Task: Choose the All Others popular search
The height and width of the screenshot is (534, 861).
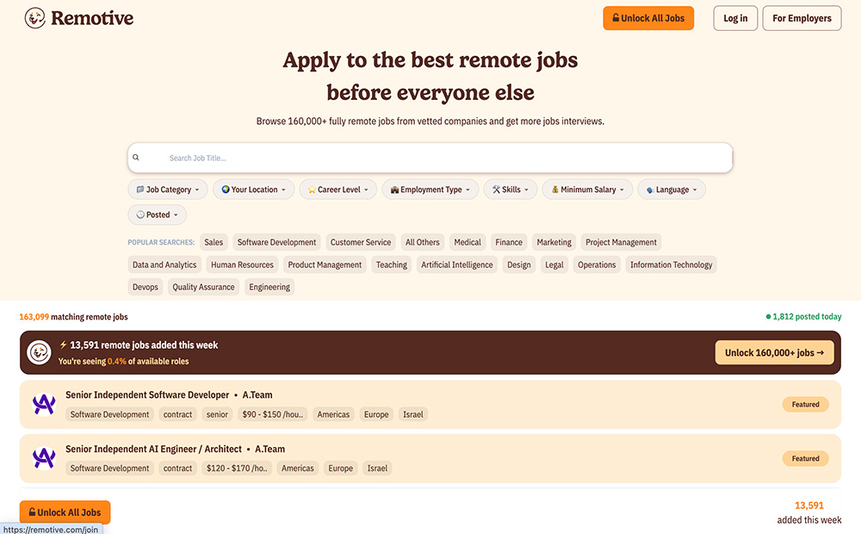Action: [422, 242]
